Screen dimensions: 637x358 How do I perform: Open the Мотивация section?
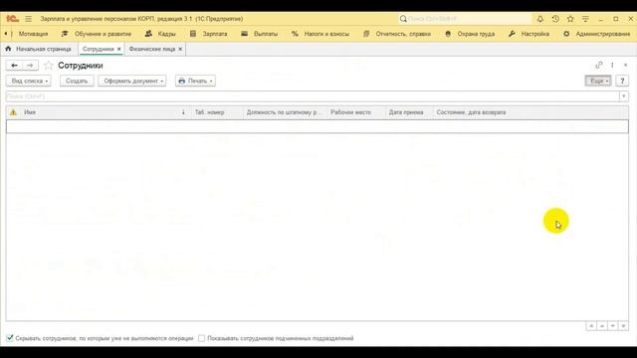tap(33, 34)
